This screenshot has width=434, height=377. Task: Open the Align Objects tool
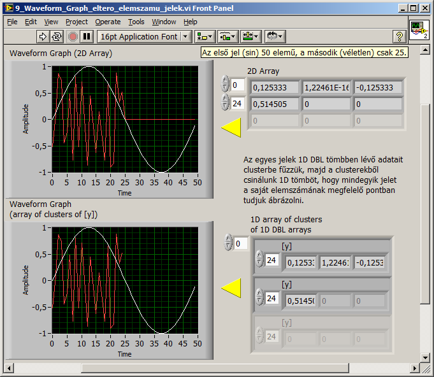[205, 36]
